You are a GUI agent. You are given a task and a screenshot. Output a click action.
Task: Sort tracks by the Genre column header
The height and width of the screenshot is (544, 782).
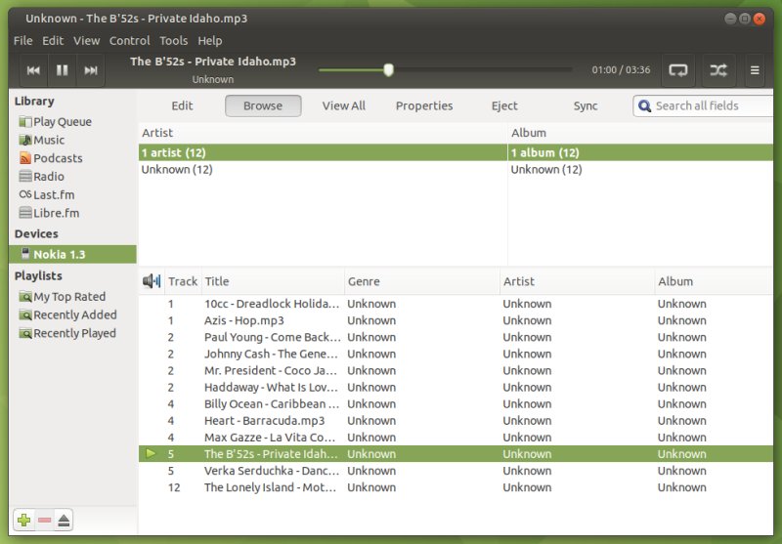click(x=364, y=281)
